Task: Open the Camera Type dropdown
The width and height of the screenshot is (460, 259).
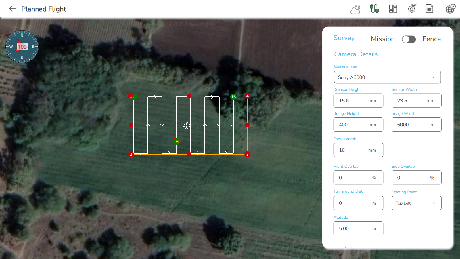Action: click(x=387, y=77)
